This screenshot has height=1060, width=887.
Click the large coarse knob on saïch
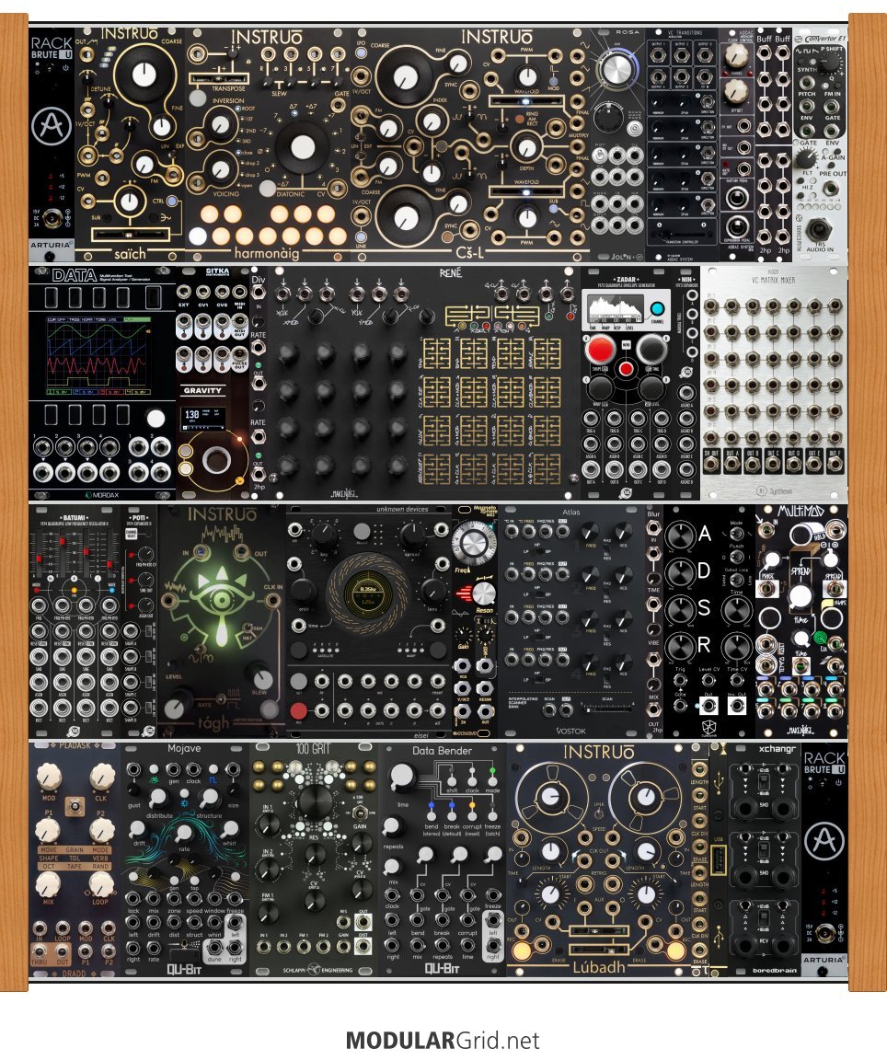click(144, 75)
